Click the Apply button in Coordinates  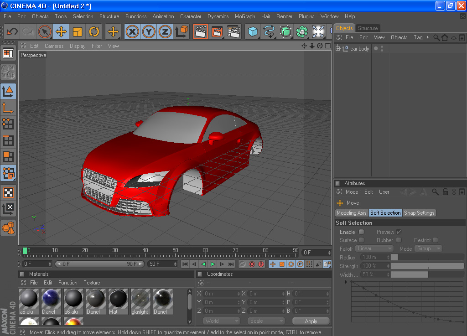[311, 321]
